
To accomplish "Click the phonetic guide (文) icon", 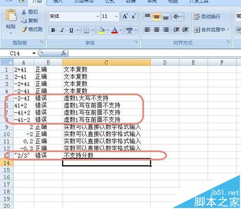I will [x=129, y=30].
